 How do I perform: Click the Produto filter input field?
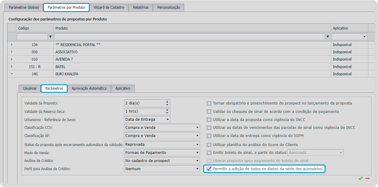(190, 37)
